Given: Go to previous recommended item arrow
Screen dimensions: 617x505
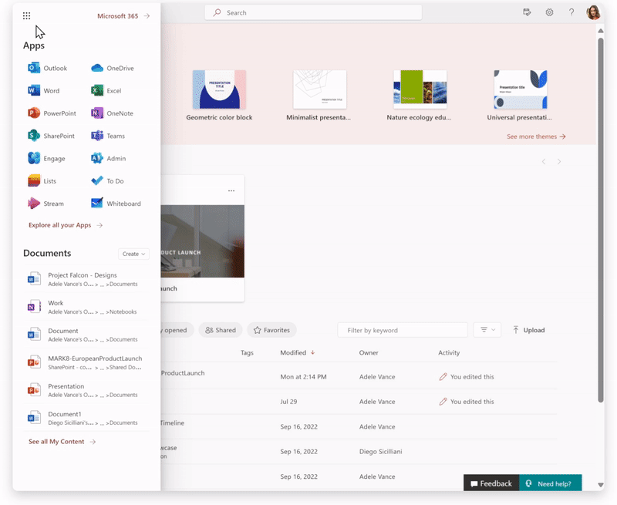Looking at the screenshot, I should click(x=544, y=162).
